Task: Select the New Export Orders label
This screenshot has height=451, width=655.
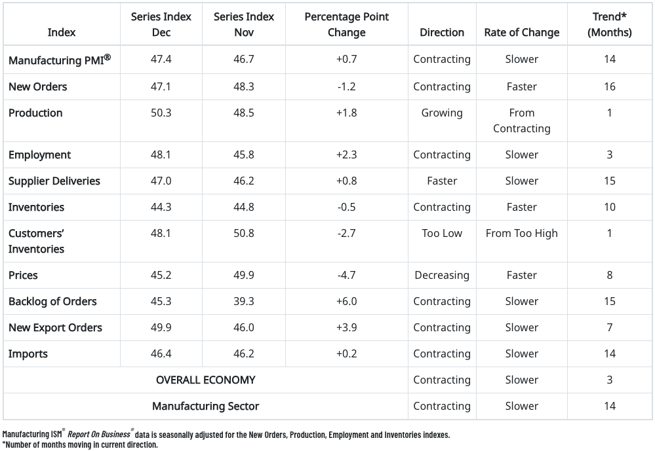Action: (x=55, y=327)
